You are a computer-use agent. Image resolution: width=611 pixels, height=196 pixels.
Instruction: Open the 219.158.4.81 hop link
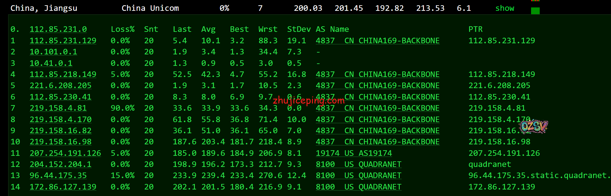pos(58,108)
